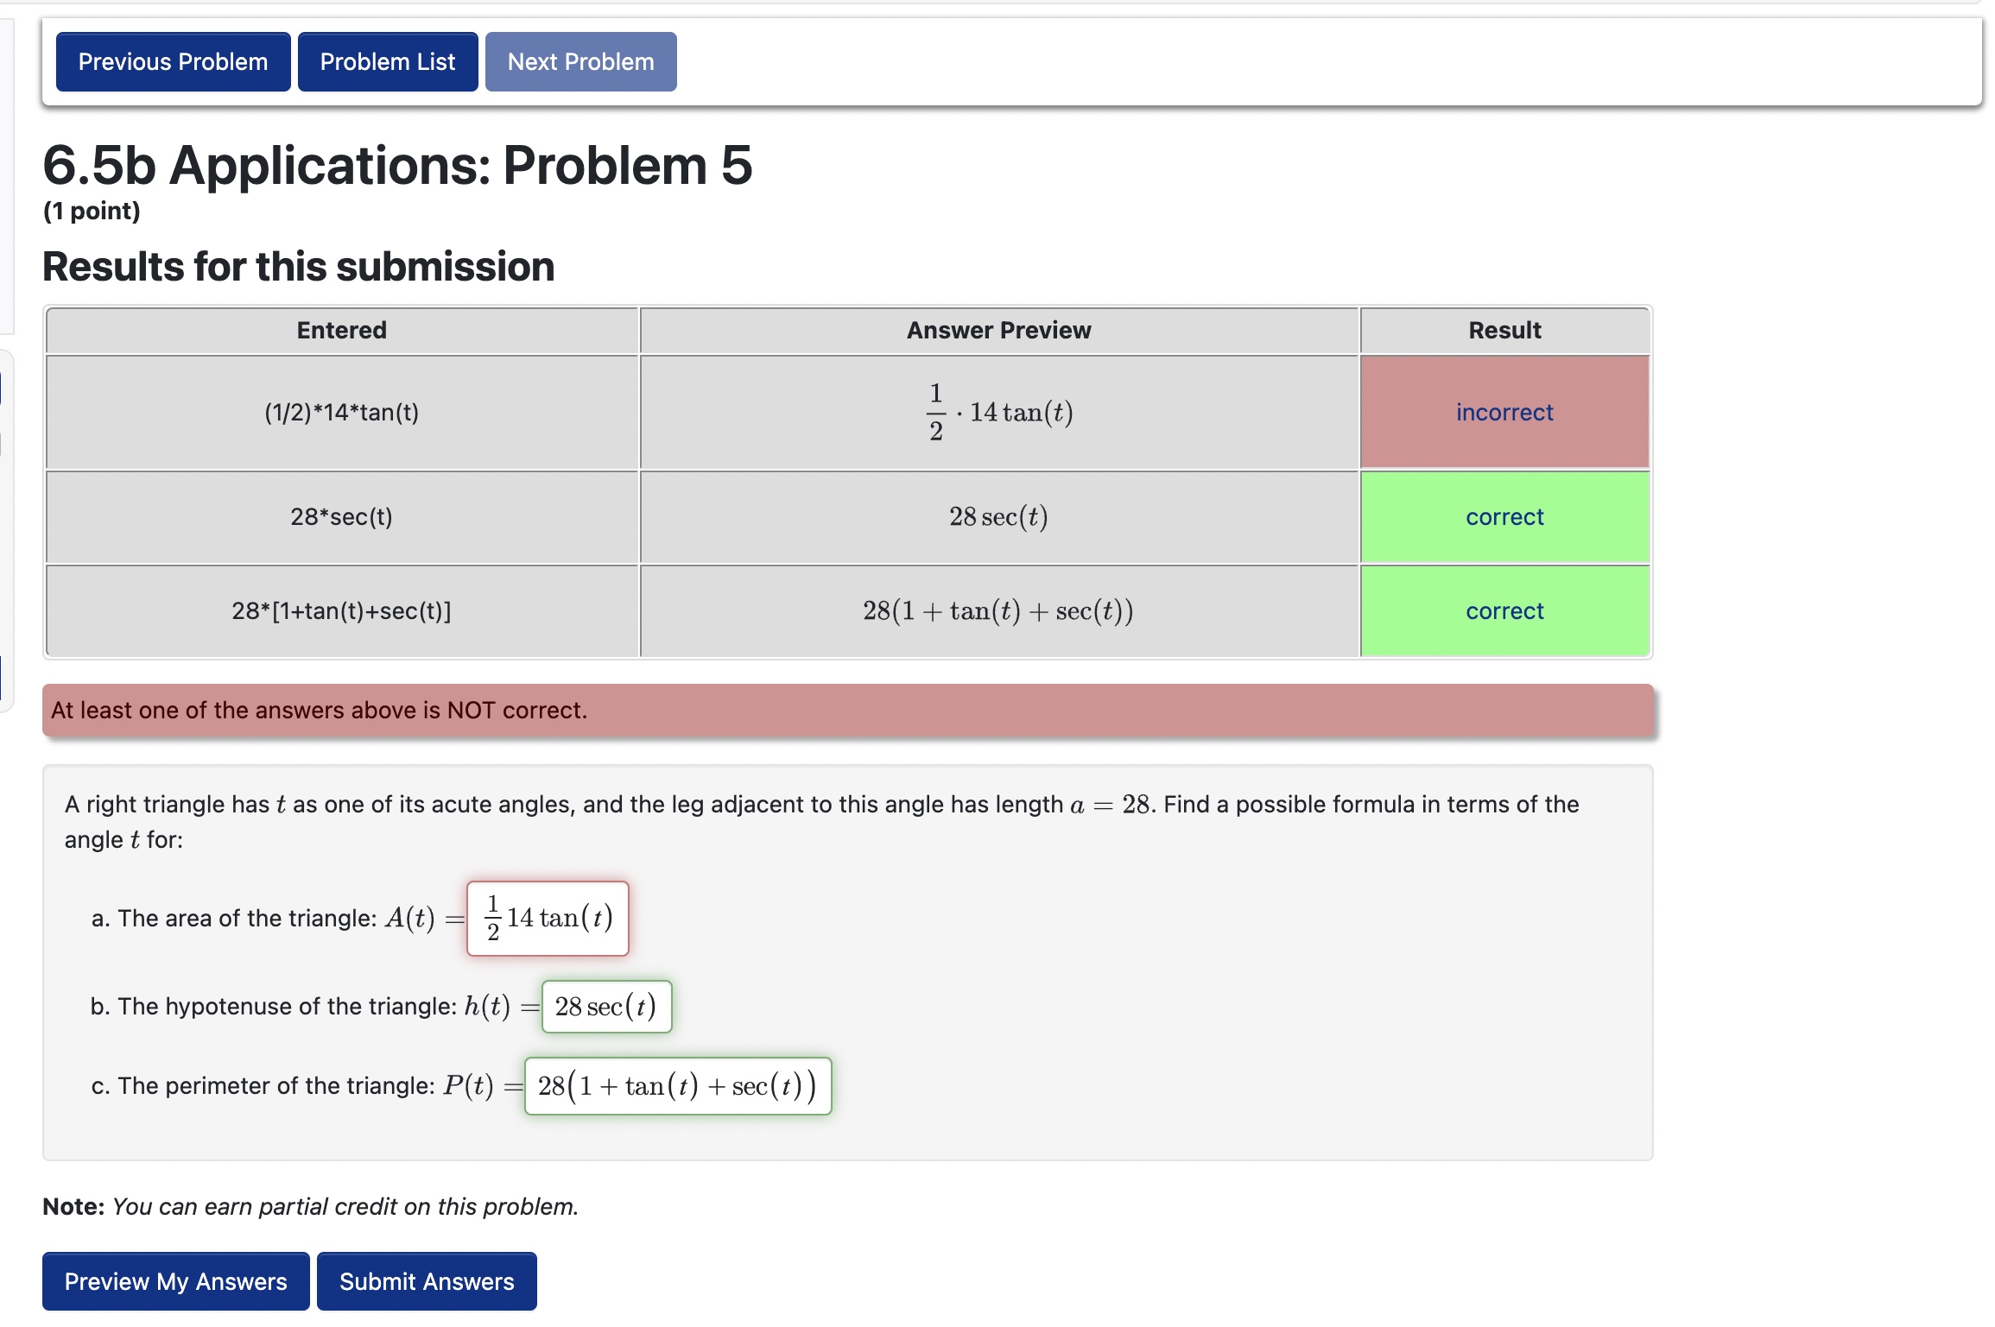Focus the area A(t) answer box
The image size is (1995, 1327).
(548, 919)
